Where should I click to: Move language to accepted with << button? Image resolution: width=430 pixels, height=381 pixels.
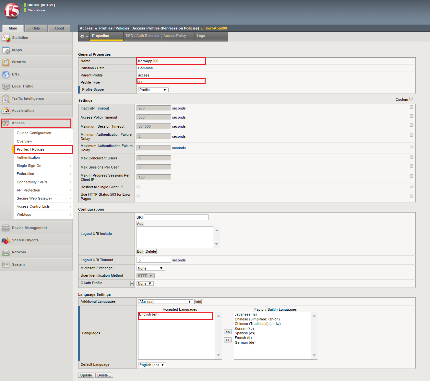click(228, 332)
